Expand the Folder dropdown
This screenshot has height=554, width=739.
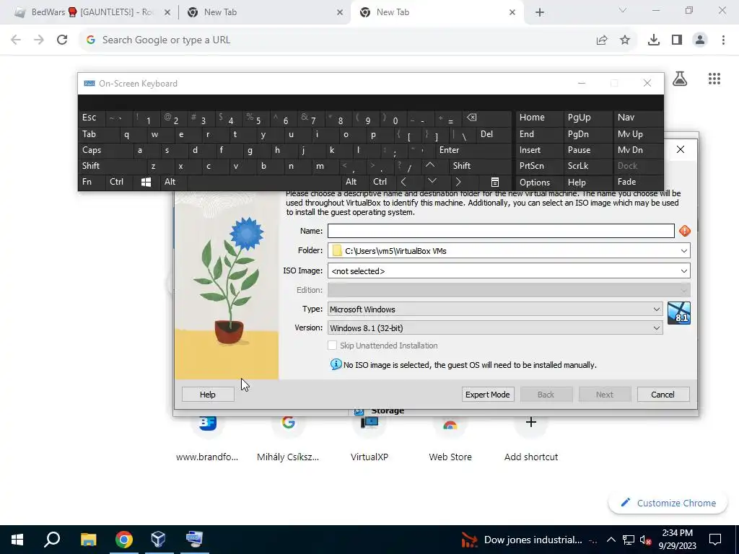(684, 250)
